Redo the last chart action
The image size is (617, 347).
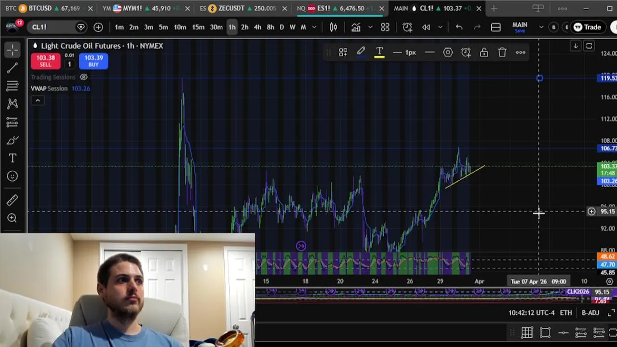click(477, 27)
